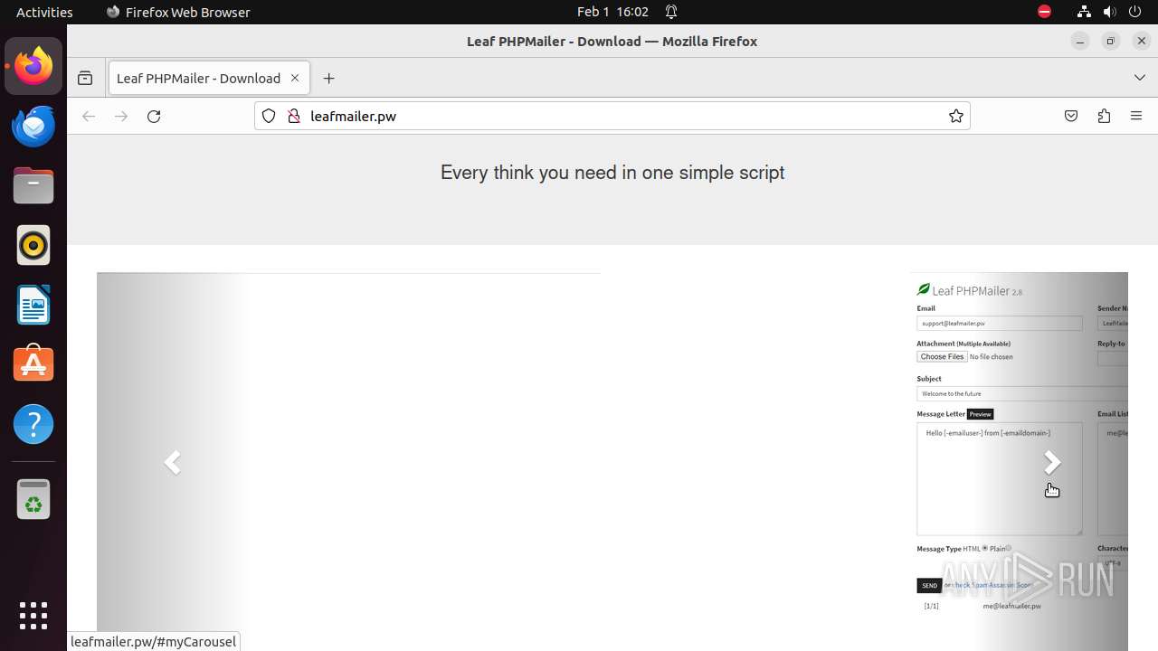Go back to previous page
The height and width of the screenshot is (651, 1158).
tap(89, 116)
